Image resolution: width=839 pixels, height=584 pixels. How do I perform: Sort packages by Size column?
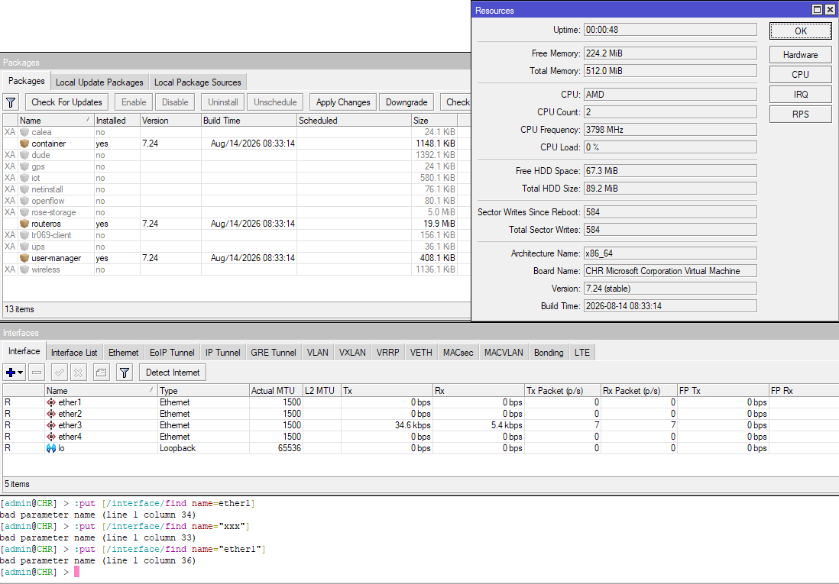[x=435, y=121]
